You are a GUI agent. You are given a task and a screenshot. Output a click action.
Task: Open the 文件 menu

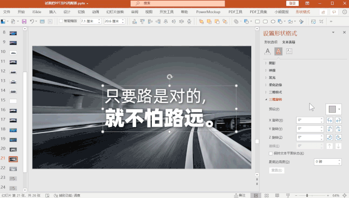[x=7, y=12]
